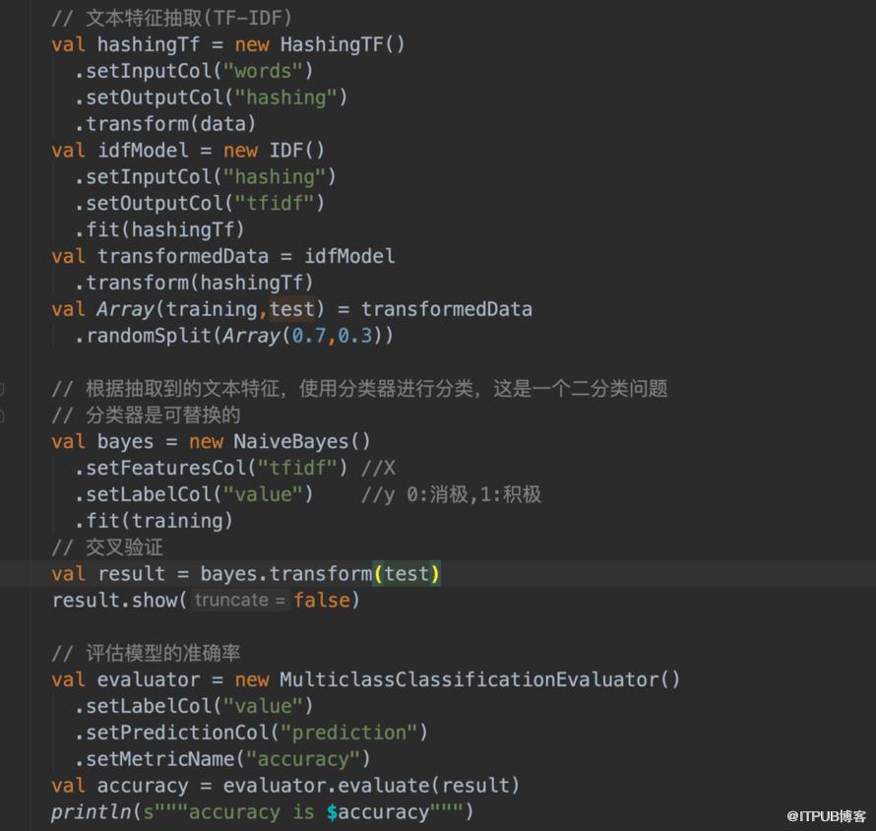Viewport: 876px width, 831px height.
Task: Click the comment line '分类器是可替换的'
Action: [146, 415]
